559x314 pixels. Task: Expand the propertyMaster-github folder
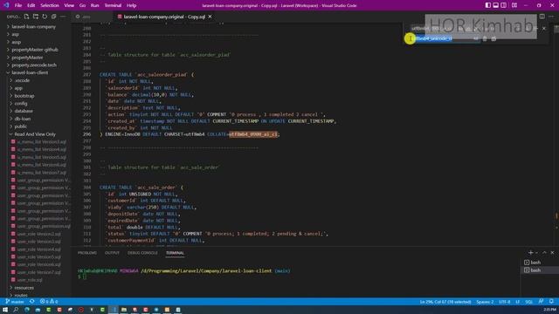[x=35, y=50]
